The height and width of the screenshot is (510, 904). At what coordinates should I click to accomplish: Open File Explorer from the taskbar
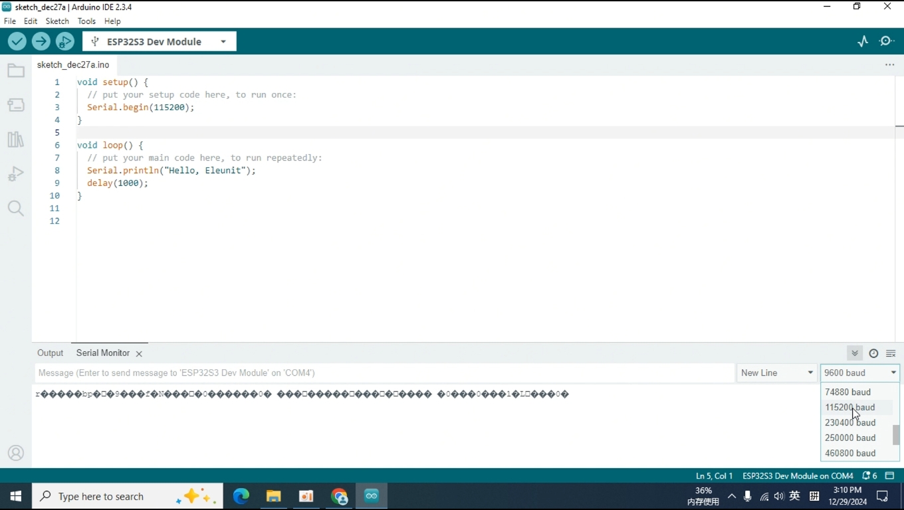tap(274, 496)
